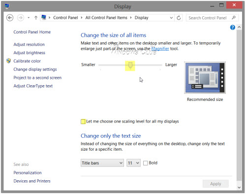The height and width of the screenshot is (194, 246).
Task: Click the Forward navigation arrow
Action: pyautogui.click(x=21, y=18)
